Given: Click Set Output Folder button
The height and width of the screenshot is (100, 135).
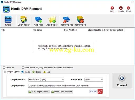Looking at the screenshot, I should [39, 92].
